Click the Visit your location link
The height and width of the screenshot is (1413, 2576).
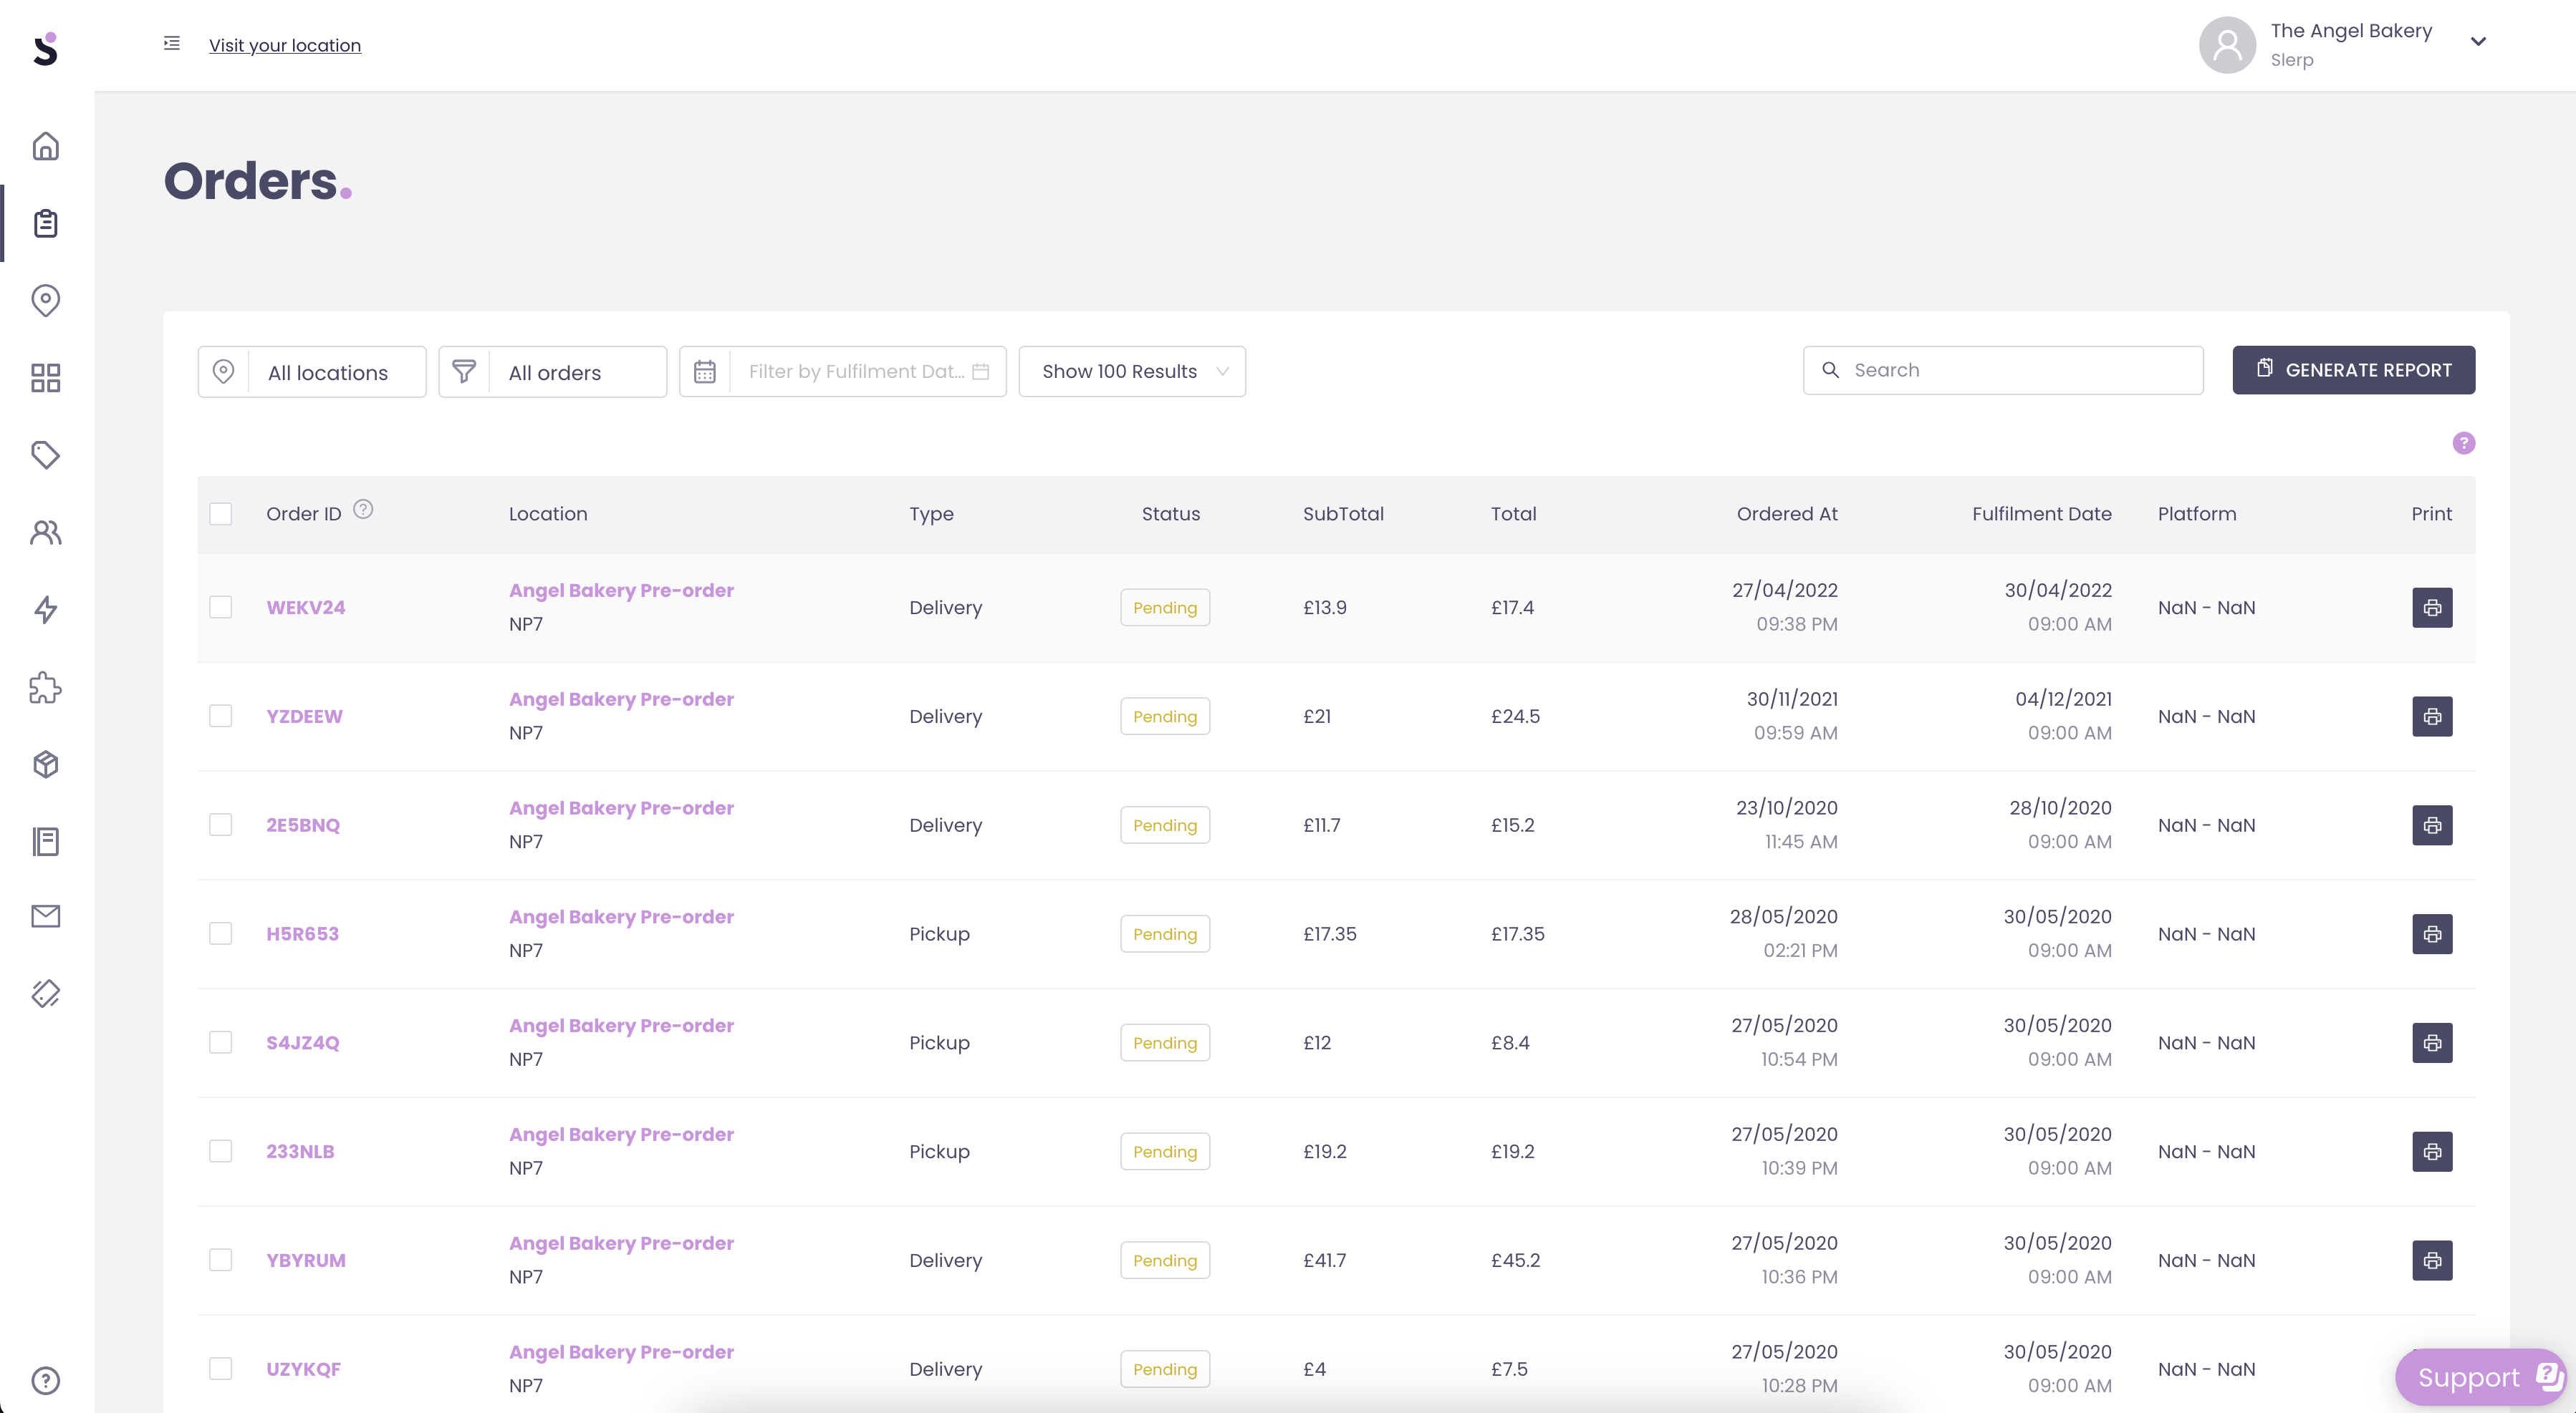[284, 45]
